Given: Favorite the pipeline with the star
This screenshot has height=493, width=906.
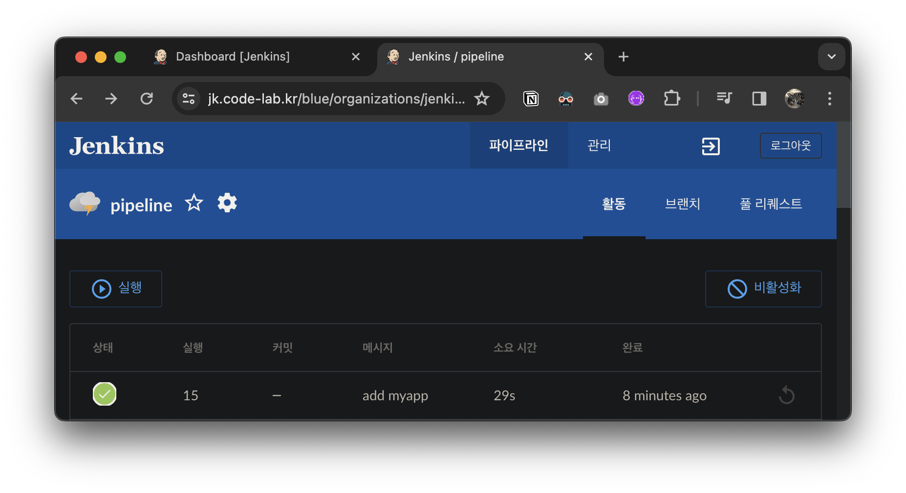Looking at the screenshot, I should pos(194,203).
